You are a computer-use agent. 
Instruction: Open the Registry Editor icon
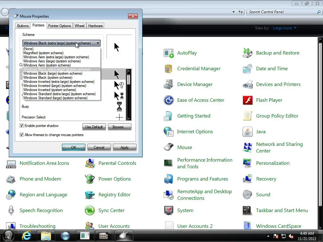[90, 195]
